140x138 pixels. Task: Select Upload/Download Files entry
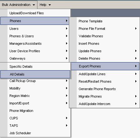point(35,13)
